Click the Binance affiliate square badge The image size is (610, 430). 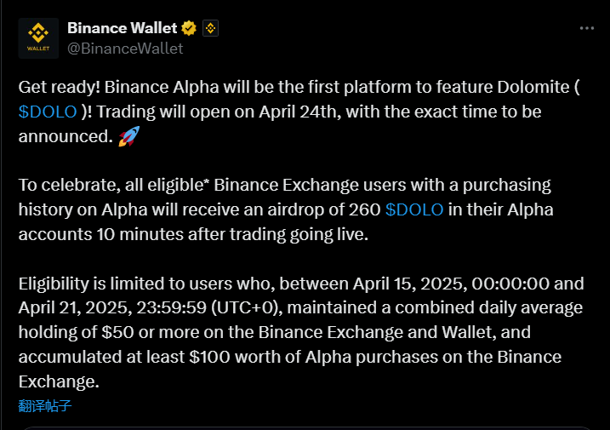pyautogui.click(x=210, y=28)
